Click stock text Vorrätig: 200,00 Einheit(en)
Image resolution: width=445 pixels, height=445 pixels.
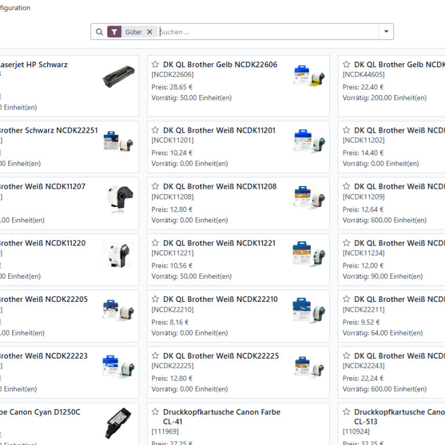[x=384, y=97]
